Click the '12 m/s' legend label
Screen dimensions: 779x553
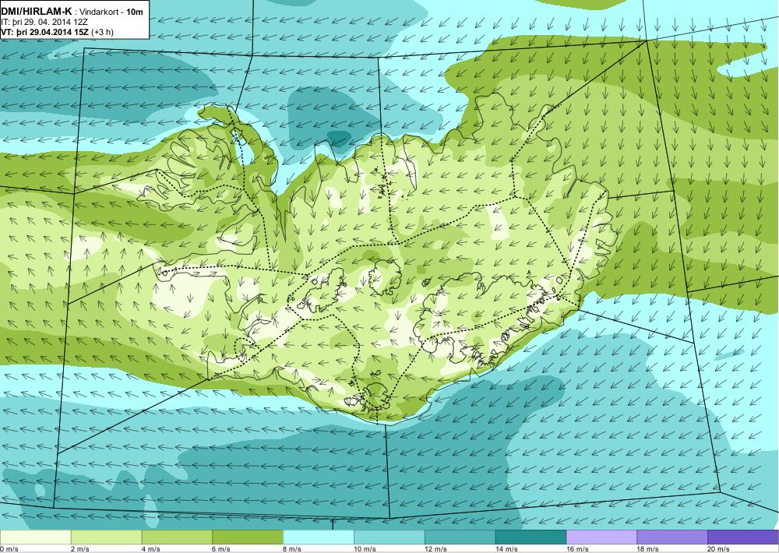point(435,549)
